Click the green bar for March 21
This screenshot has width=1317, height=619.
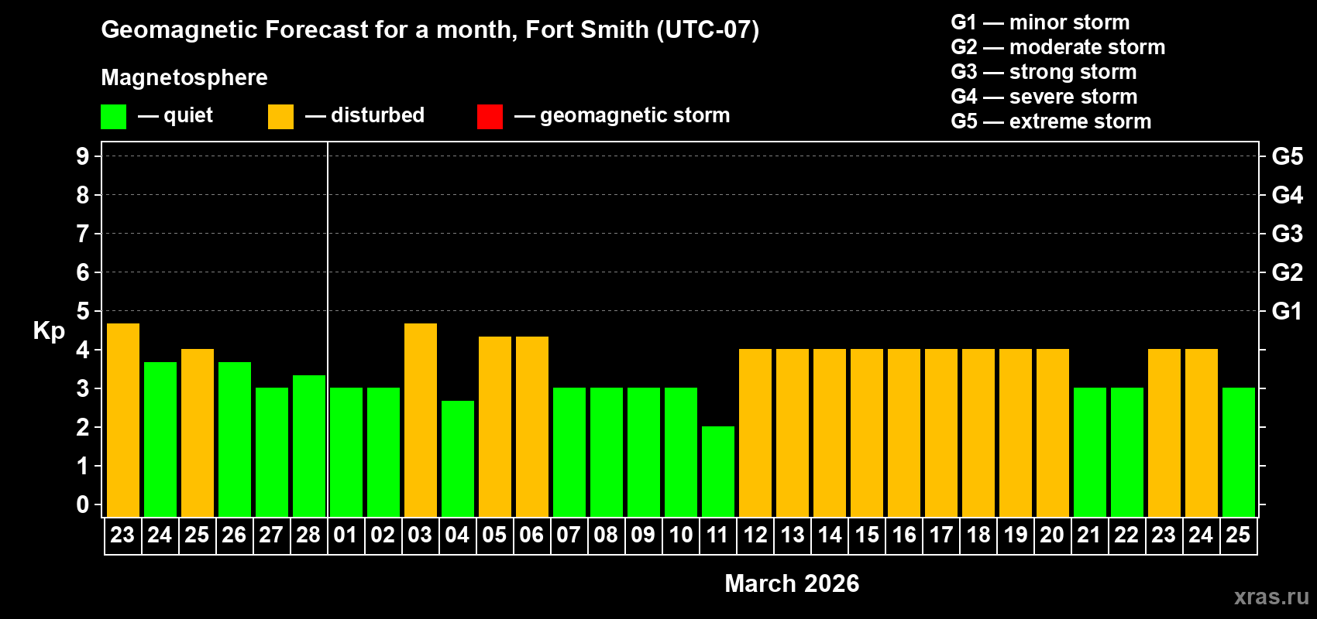[1090, 453]
